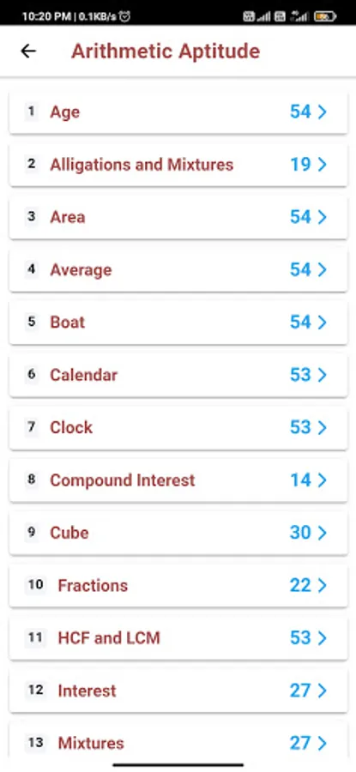Expand the chevron next to Age count
Viewport: 356px width, 772px height.
point(322,112)
